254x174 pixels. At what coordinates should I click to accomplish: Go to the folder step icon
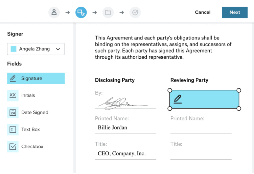point(108,12)
